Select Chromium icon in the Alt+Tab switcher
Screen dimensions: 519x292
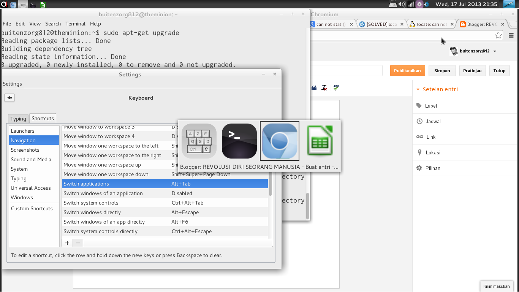(x=280, y=141)
